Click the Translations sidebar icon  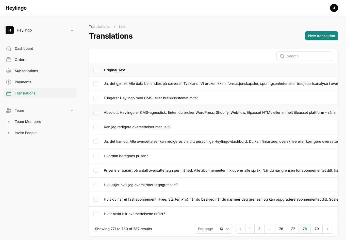pos(9,93)
